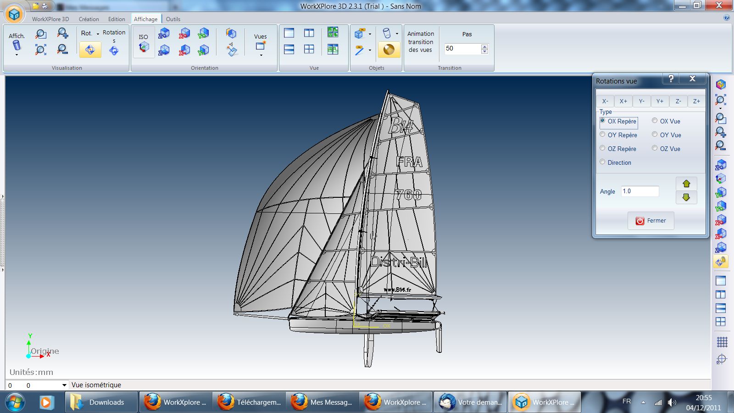Open the line object dropdown arrow in Objets
Image resolution: width=734 pixels, height=413 pixels.
(370, 50)
